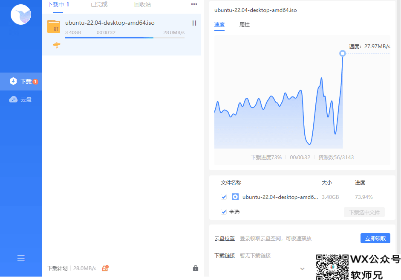This screenshot has height=280, width=401.
Task: Open the three-dot more options menu
Action: click(x=194, y=4)
